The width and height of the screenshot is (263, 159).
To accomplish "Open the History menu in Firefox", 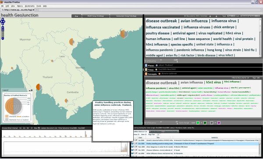I will (20, 6).
